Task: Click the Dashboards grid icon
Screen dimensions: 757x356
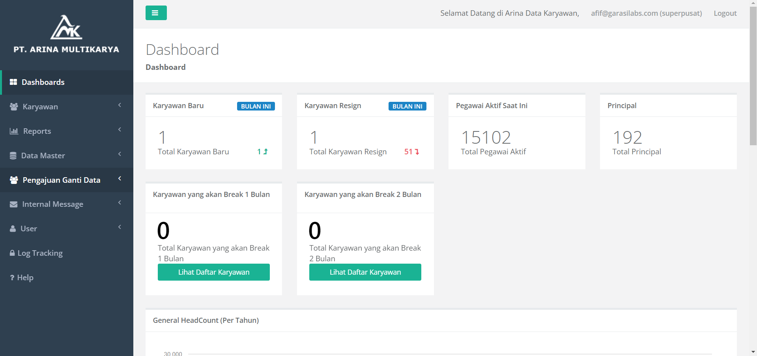Action: (13, 82)
